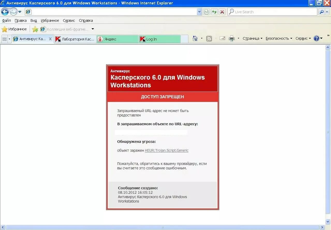Viewport: 331px width, 230px height.
Task: Open a new blank tab
Action: 184,39
